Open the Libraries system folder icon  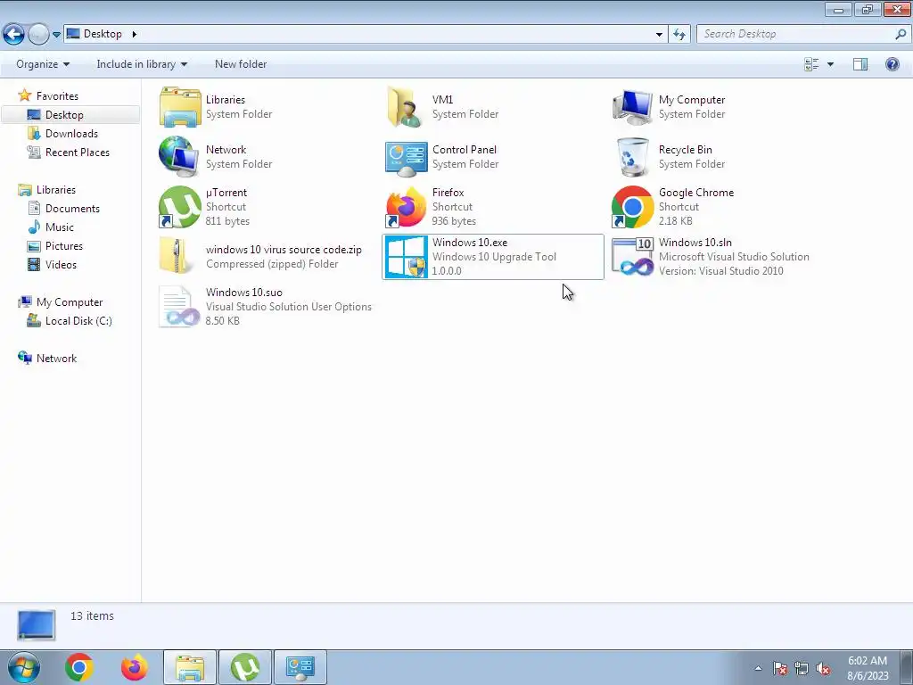(180, 107)
